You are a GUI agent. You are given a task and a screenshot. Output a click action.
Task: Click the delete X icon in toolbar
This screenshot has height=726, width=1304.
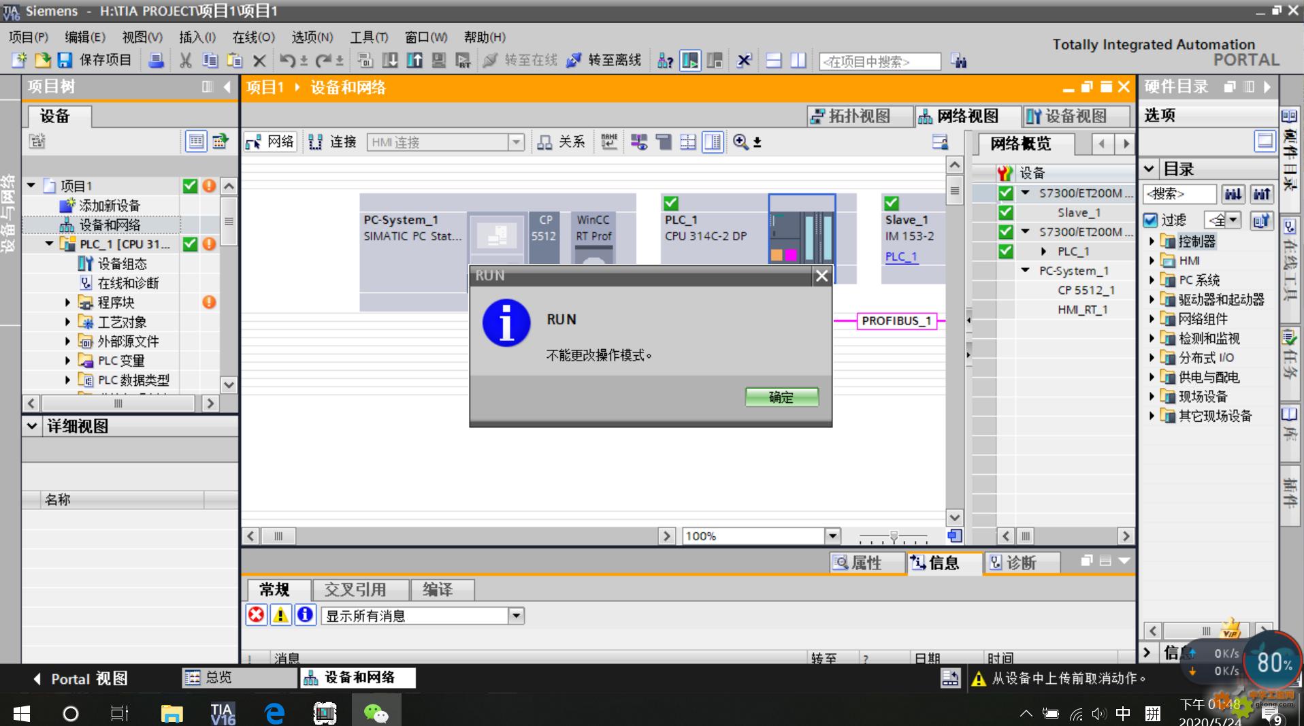(259, 61)
